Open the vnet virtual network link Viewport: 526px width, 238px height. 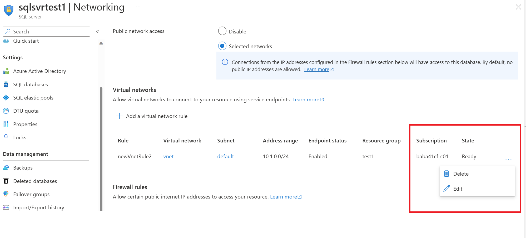[168, 156]
